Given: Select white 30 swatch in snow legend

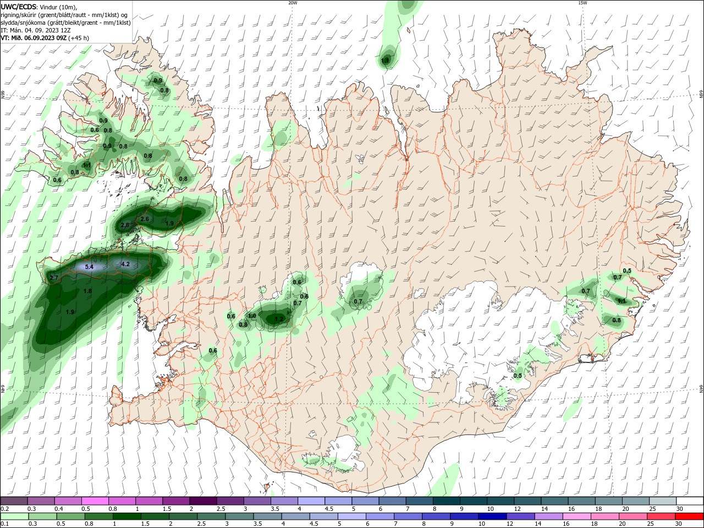Looking at the screenshot, I should (689, 501).
